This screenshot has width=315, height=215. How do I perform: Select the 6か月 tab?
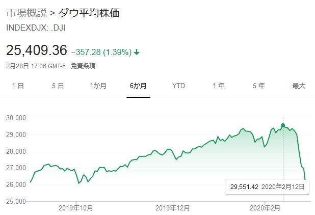click(138, 86)
